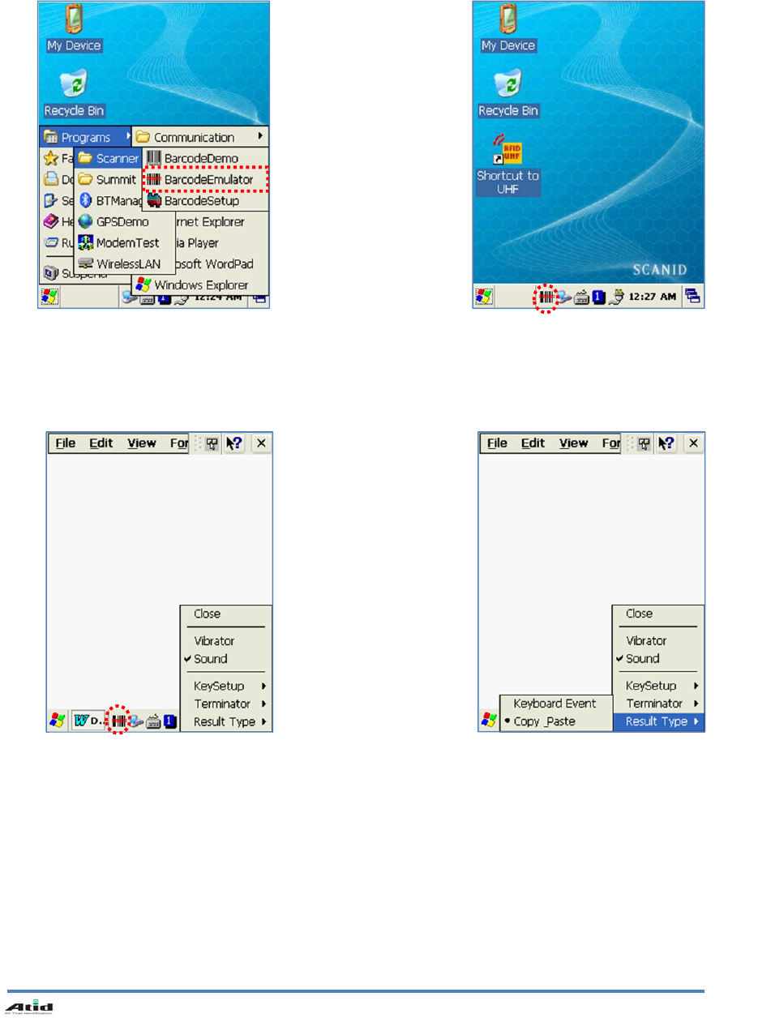
Task: Click highlighted Result Type entry
Action: (x=658, y=721)
